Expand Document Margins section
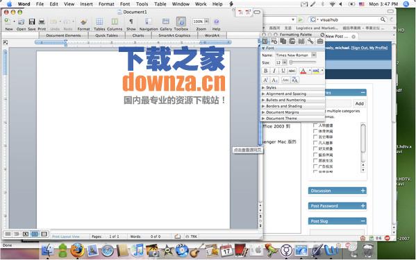 293,112
